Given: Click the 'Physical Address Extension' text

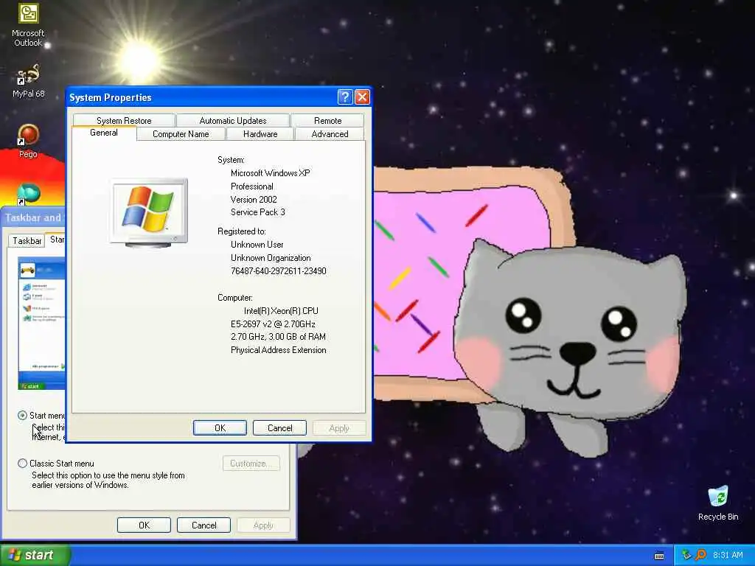Looking at the screenshot, I should [278, 350].
